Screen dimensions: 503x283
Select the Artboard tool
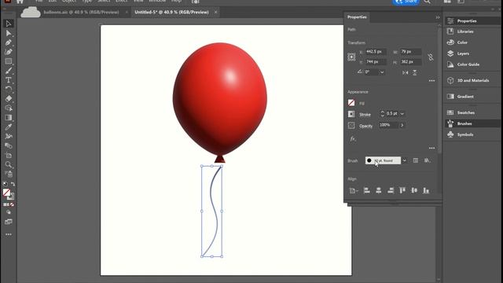(x=9, y=156)
